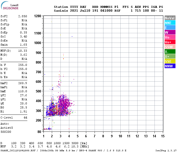Click the 500200 version number
The image size is (177, 152).
(x=6, y=132)
